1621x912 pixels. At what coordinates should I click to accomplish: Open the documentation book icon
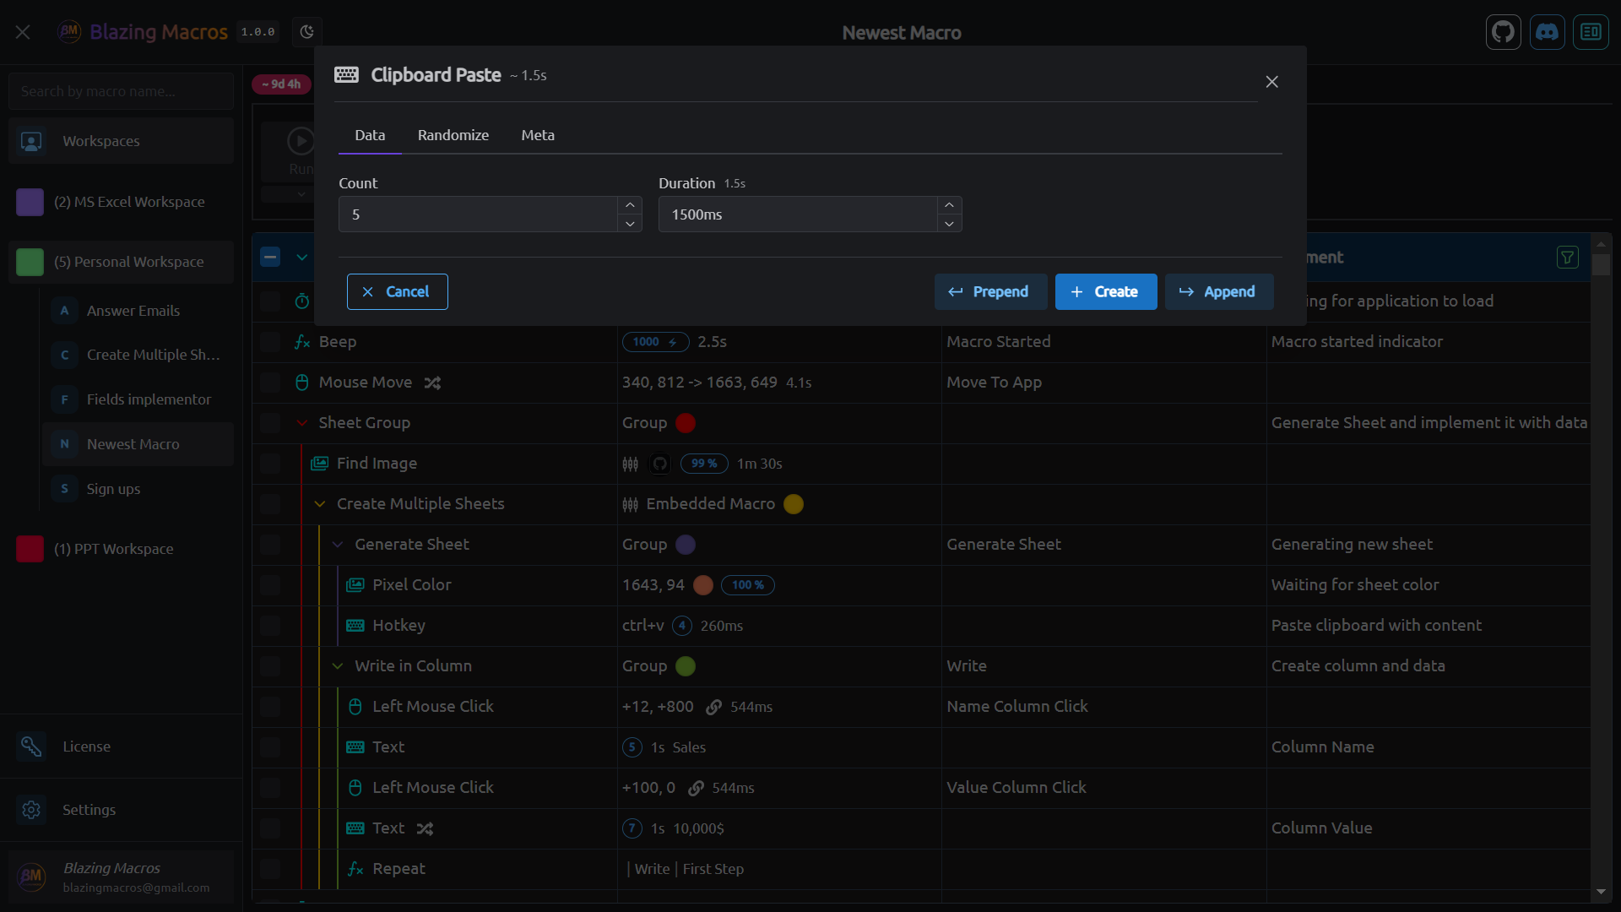point(1591,32)
